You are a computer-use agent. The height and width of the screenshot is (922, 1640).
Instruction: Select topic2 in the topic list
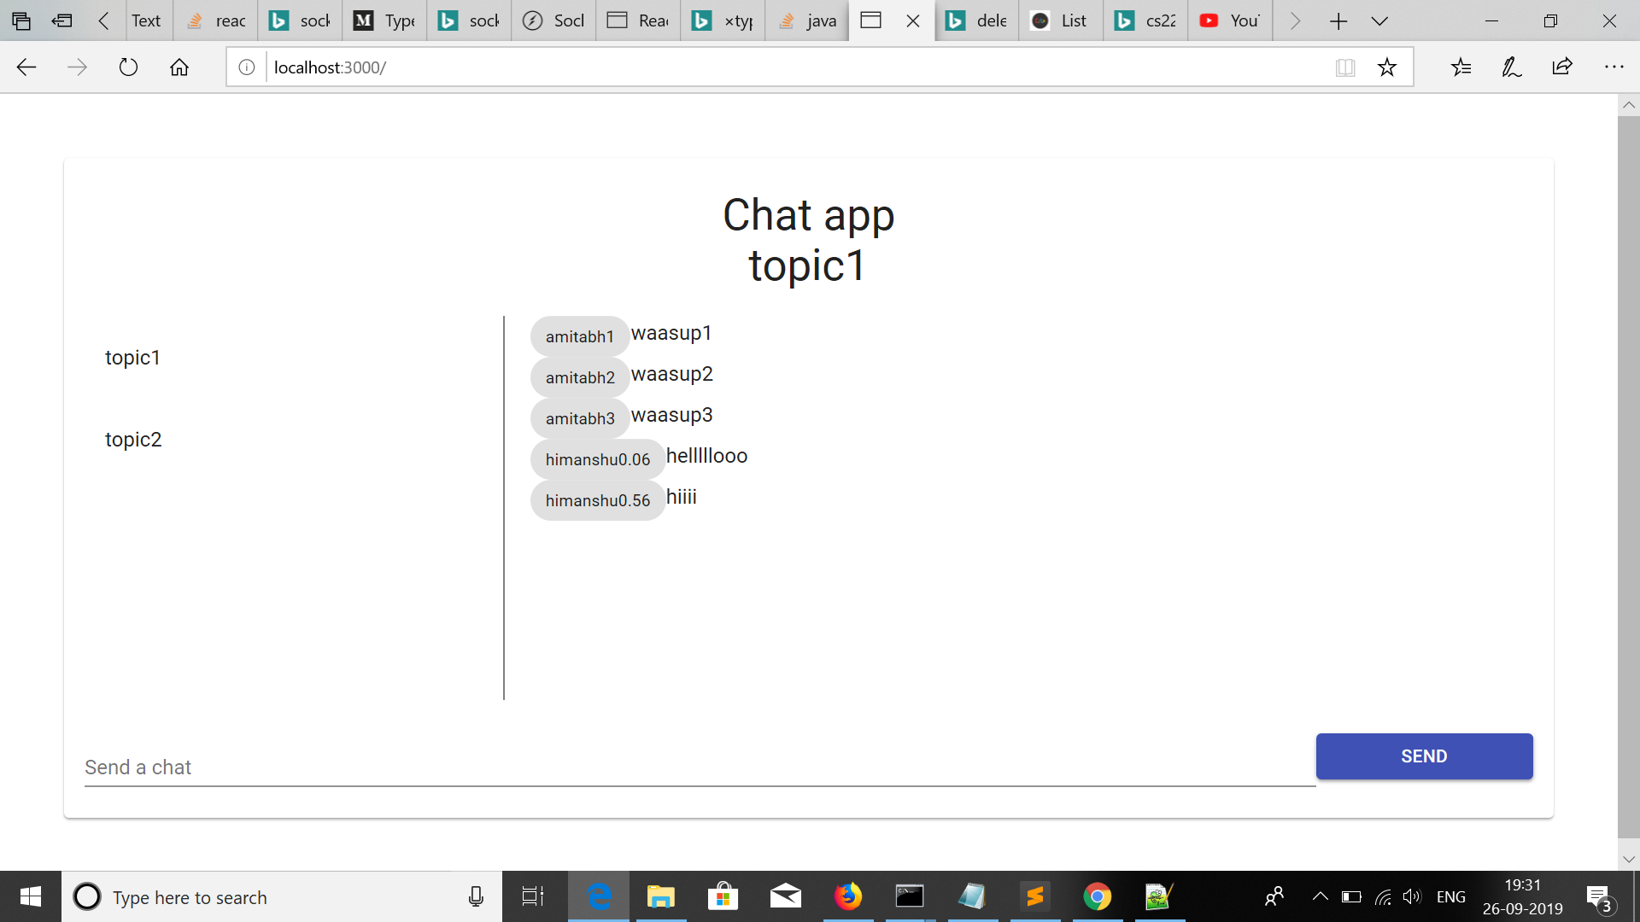[133, 440]
